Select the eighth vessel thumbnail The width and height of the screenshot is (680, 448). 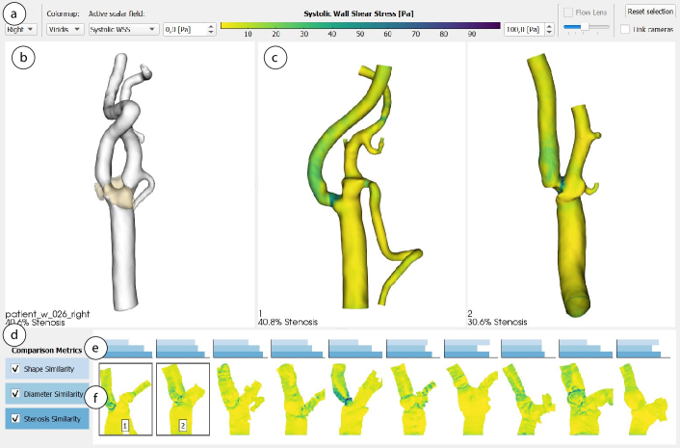tap(528, 399)
